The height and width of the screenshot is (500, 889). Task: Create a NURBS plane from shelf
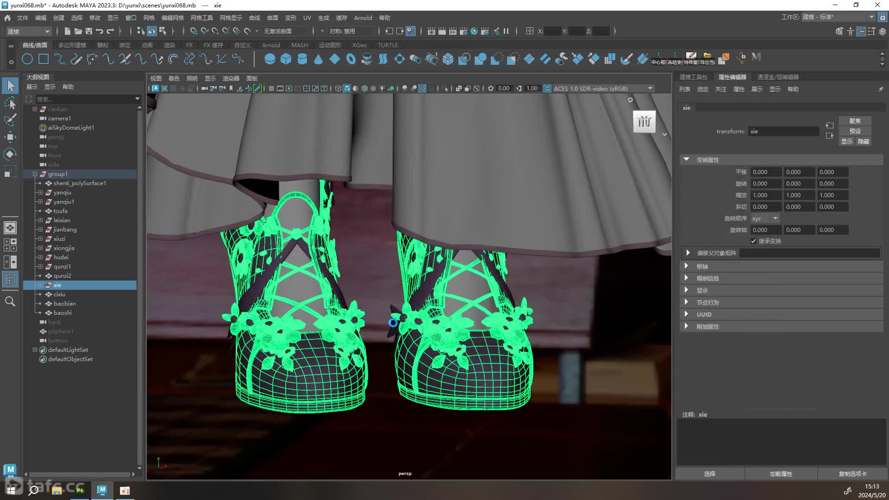[x=334, y=59]
